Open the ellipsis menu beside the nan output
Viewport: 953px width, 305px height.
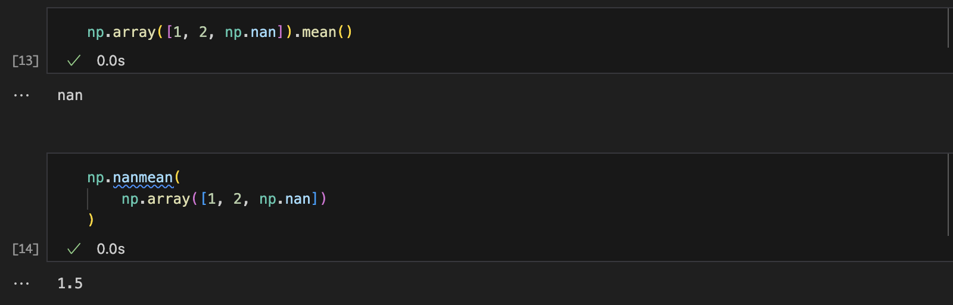click(21, 95)
